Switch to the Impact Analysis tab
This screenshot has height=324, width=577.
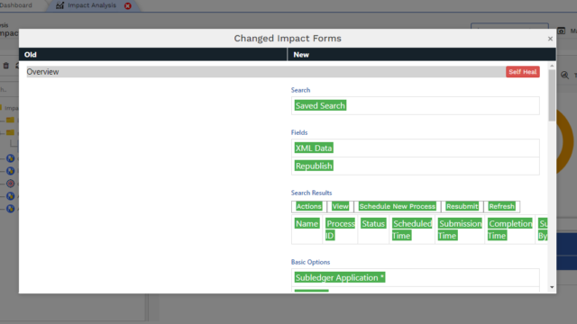tap(92, 5)
